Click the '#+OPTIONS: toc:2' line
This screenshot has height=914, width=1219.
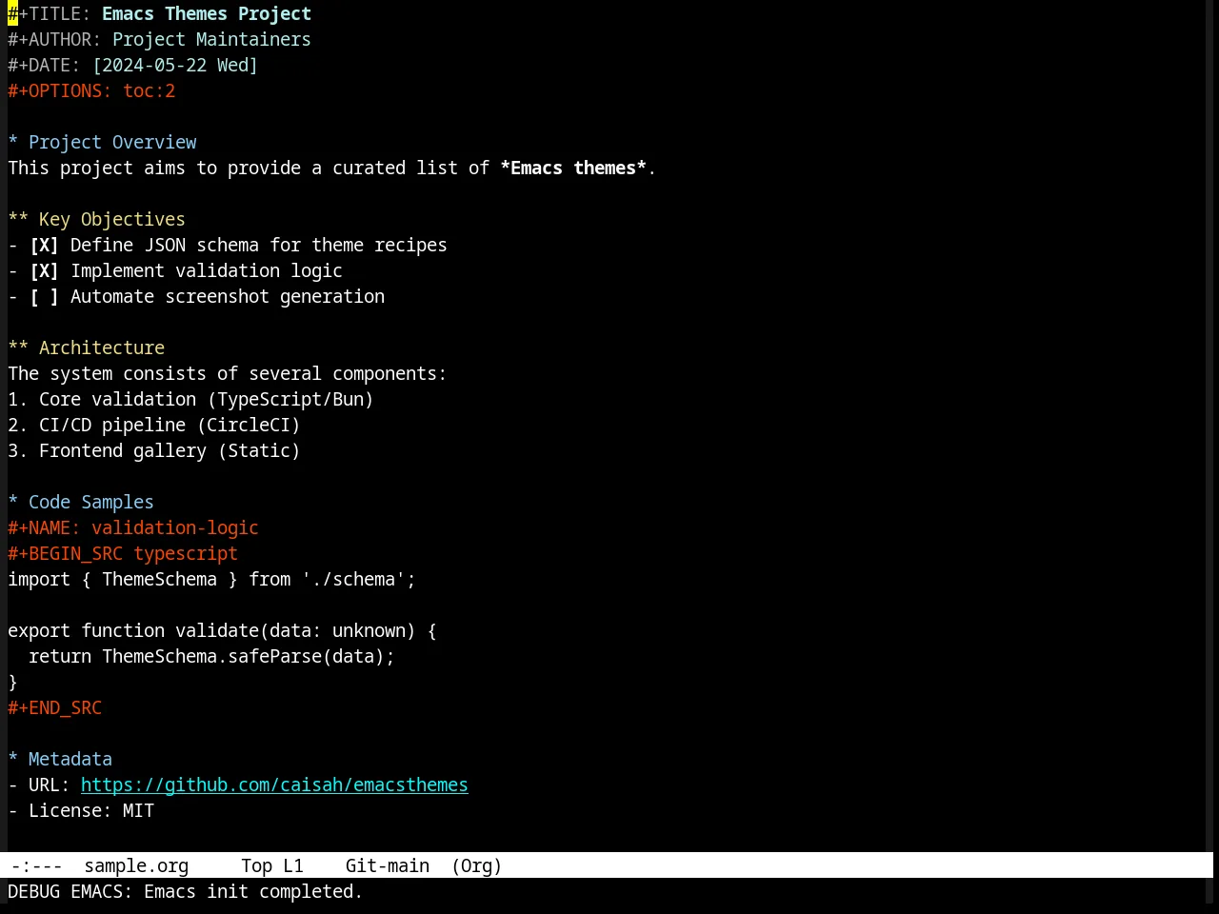point(91,90)
